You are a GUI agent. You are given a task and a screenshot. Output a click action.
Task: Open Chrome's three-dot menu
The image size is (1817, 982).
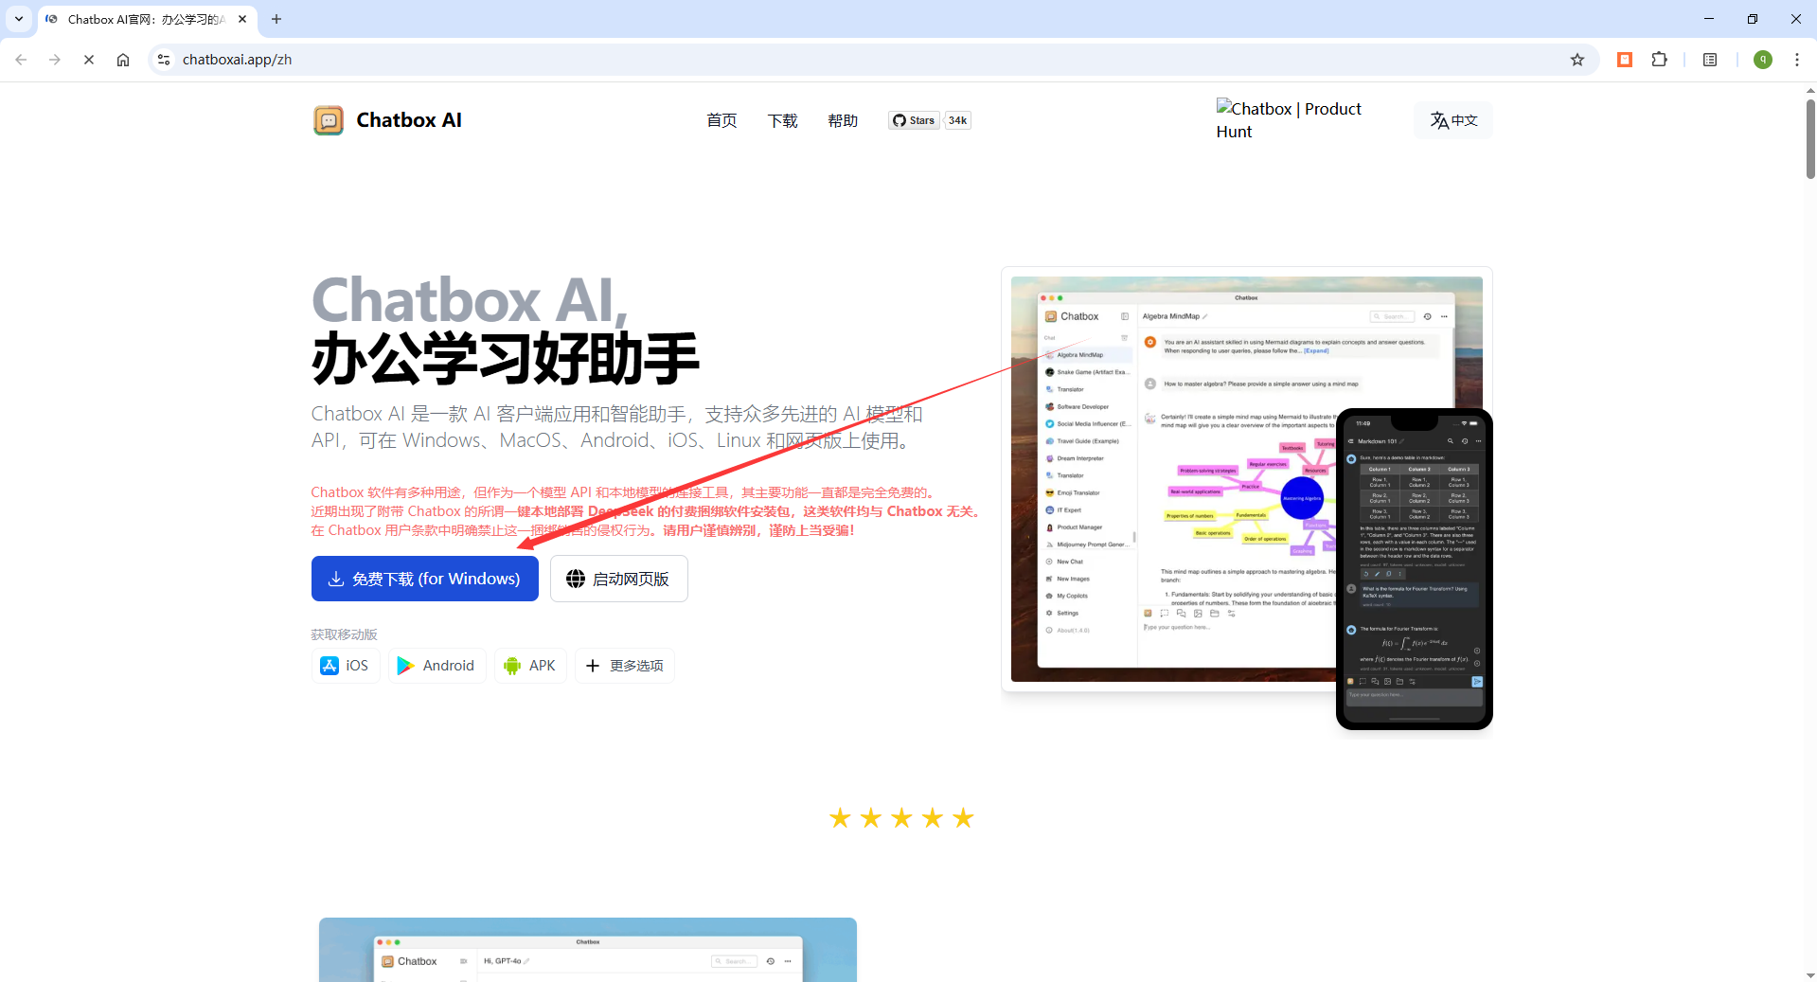click(x=1796, y=60)
